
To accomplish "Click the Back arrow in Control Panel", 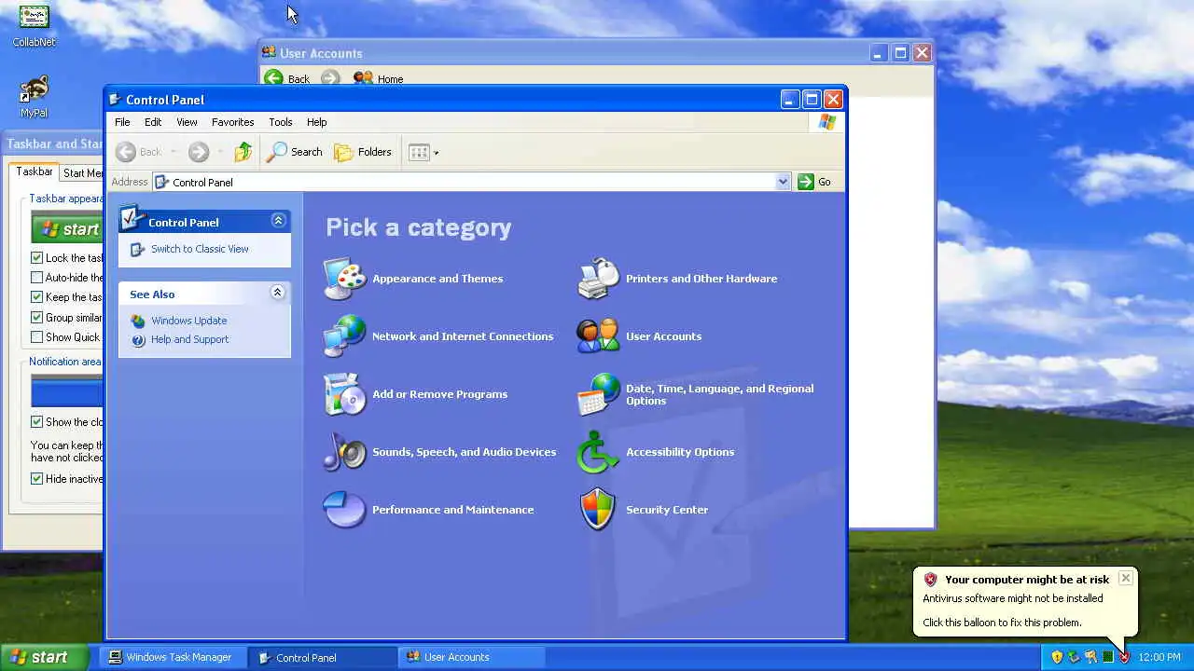I will click(126, 152).
